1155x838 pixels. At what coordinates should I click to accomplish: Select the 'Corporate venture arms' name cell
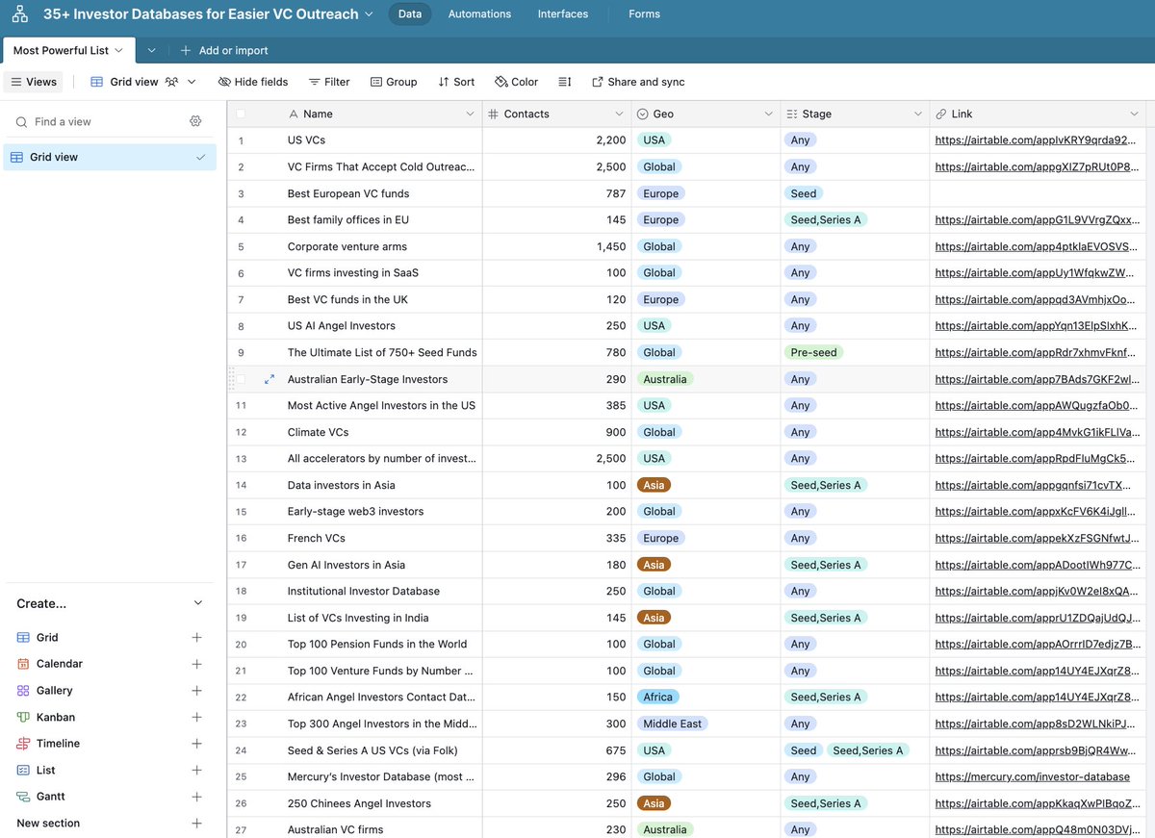355,246
